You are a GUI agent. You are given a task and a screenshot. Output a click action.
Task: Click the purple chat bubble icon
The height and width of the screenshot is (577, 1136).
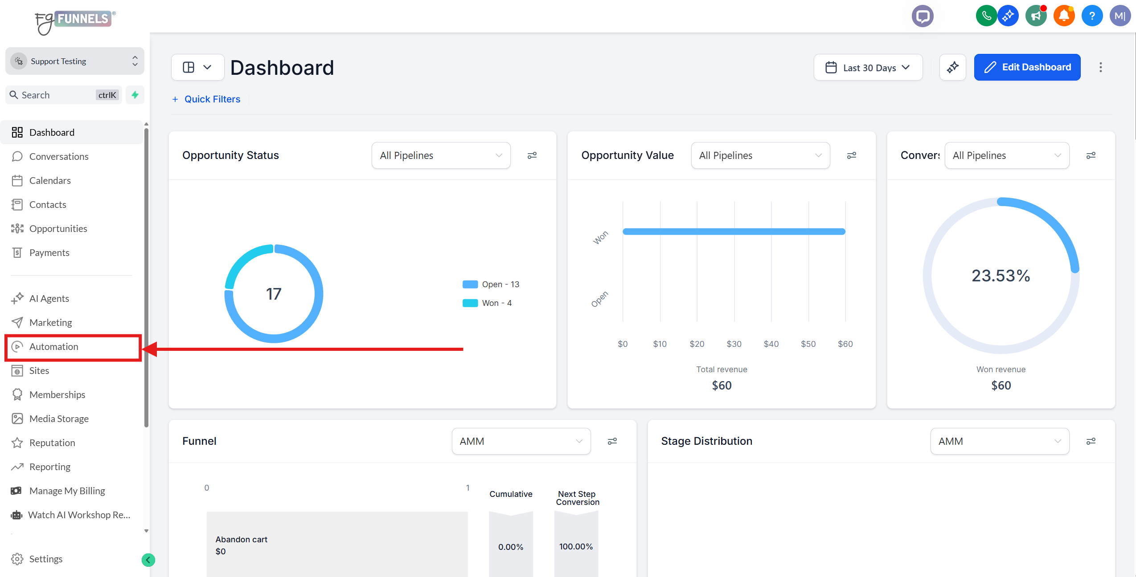pyautogui.click(x=922, y=16)
